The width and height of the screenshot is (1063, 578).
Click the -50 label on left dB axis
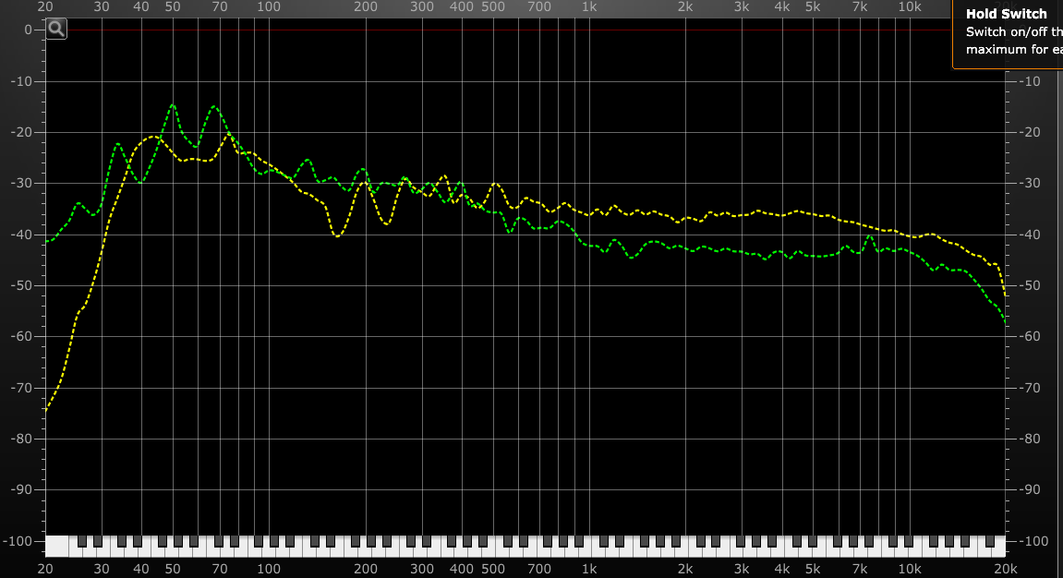pos(20,285)
